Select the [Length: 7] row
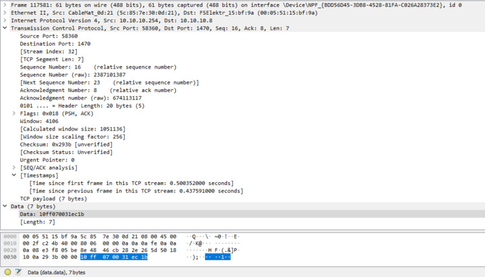 coord(38,222)
